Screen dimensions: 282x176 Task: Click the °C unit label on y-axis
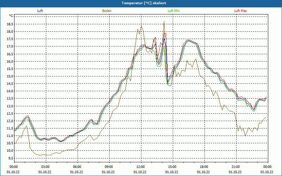coord(11,16)
